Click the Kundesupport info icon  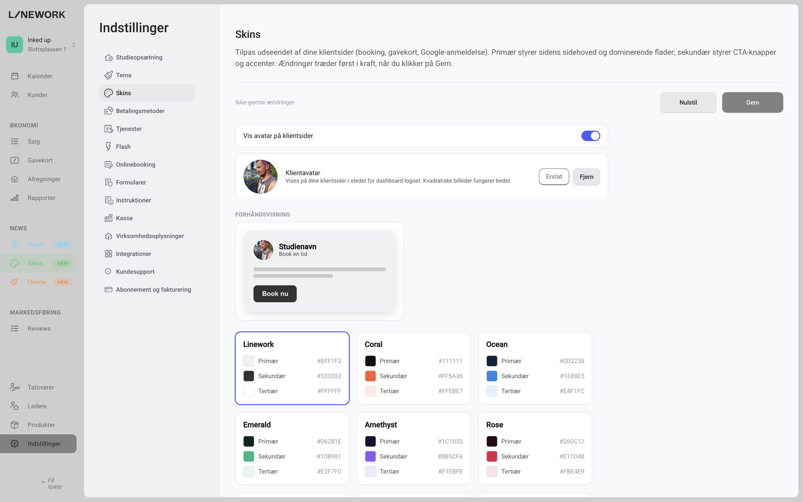point(108,272)
